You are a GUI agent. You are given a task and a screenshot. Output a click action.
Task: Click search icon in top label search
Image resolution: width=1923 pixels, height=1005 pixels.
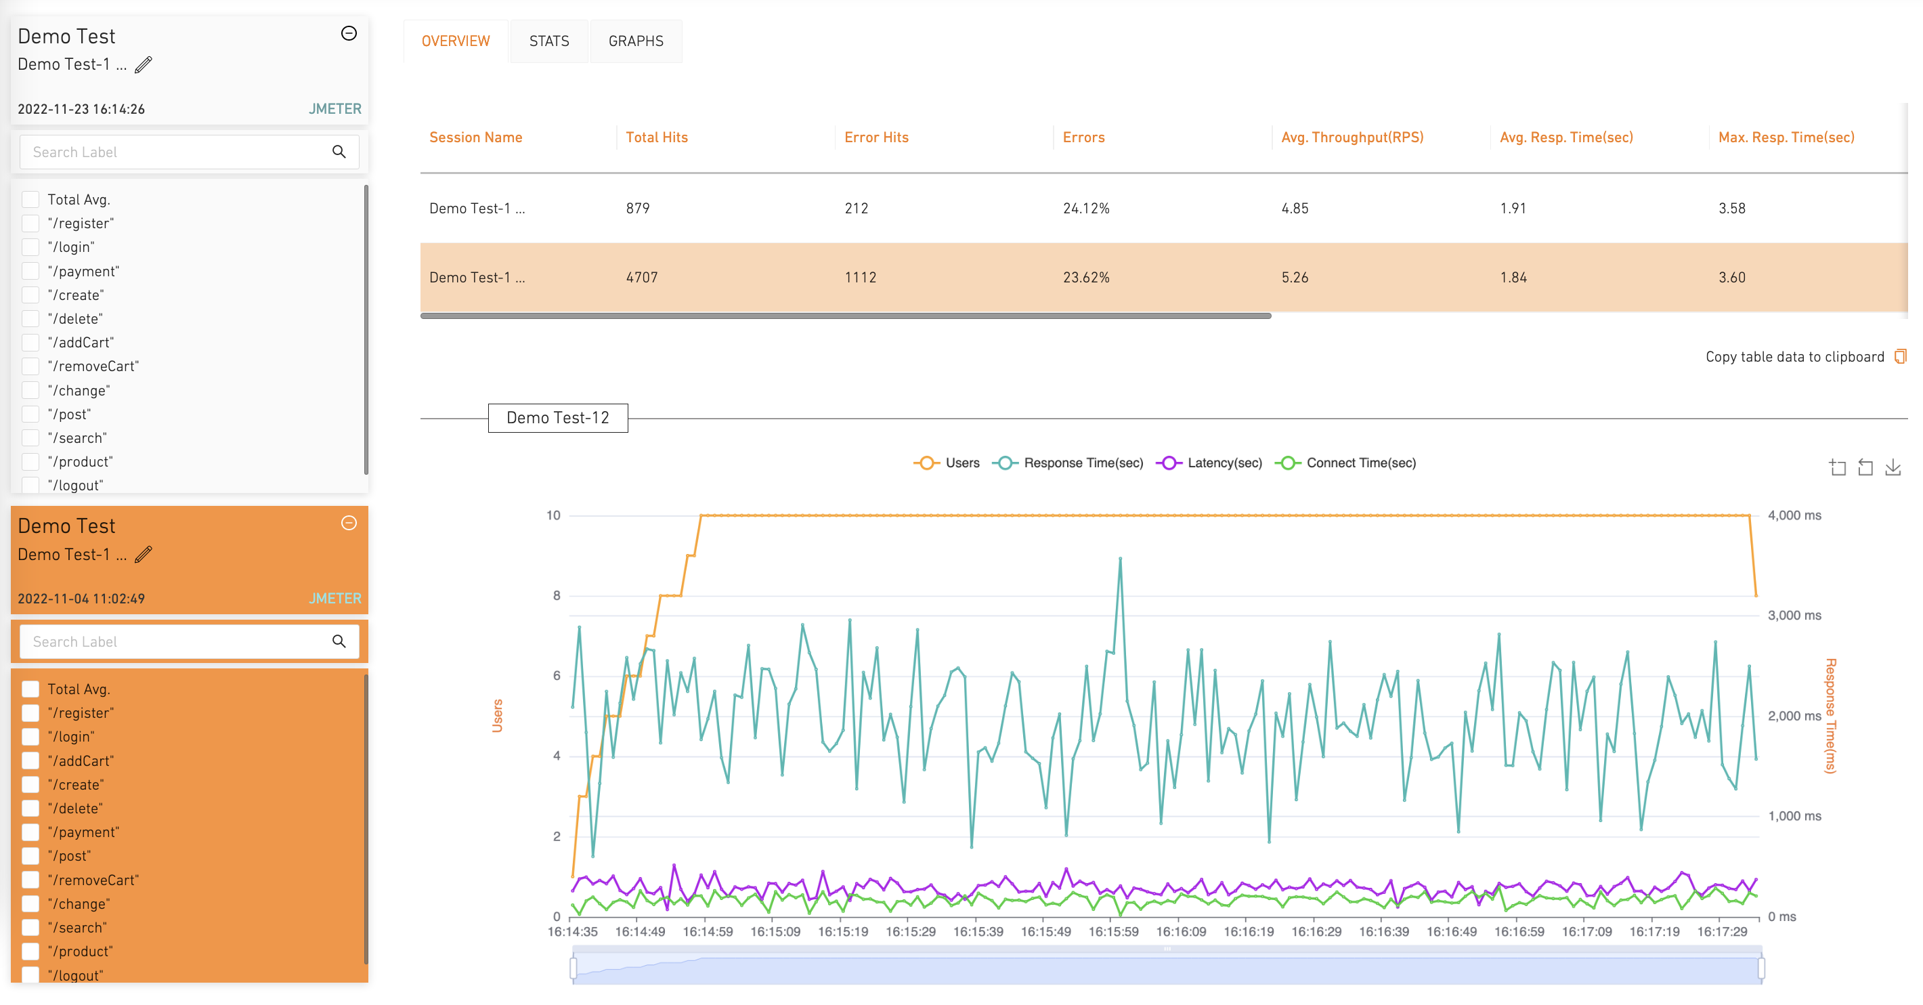[339, 152]
